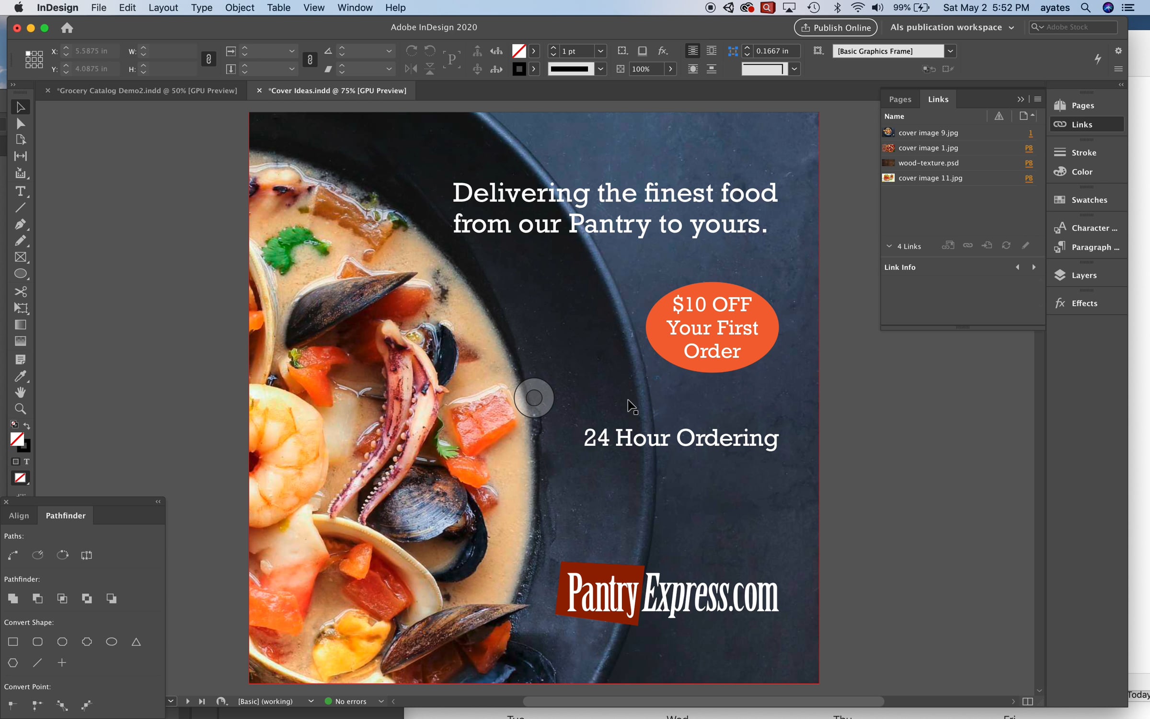Open the stroke weight 1 pt dropdown
This screenshot has height=719, width=1150.
(600, 51)
